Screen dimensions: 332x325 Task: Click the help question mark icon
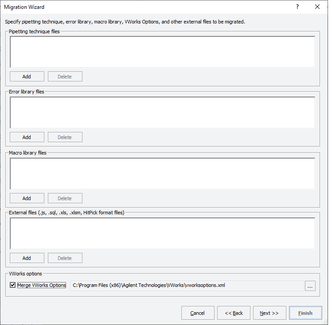(x=297, y=7)
